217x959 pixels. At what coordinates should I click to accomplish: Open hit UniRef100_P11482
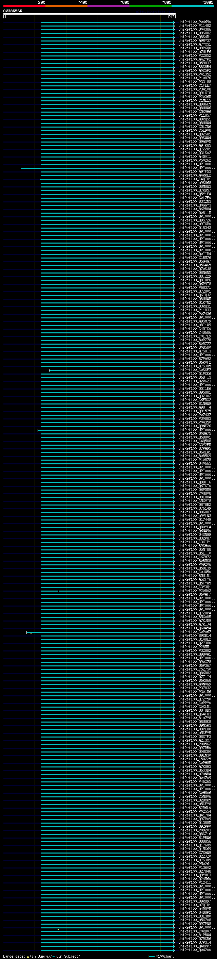(x=195, y=26)
